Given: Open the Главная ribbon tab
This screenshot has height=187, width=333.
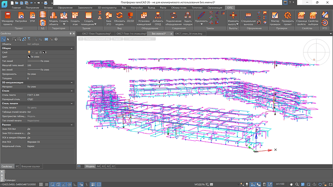Looking at the screenshot, I should click(16, 8).
